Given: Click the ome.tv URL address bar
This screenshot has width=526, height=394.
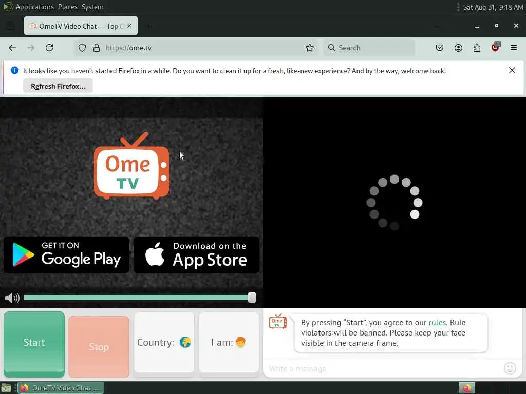Looking at the screenshot, I should pyautogui.click(x=196, y=48).
